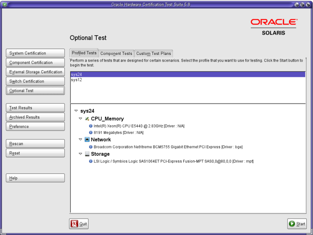Select the sys12 profile
Screen dimensions: 313x235
[76, 80]
